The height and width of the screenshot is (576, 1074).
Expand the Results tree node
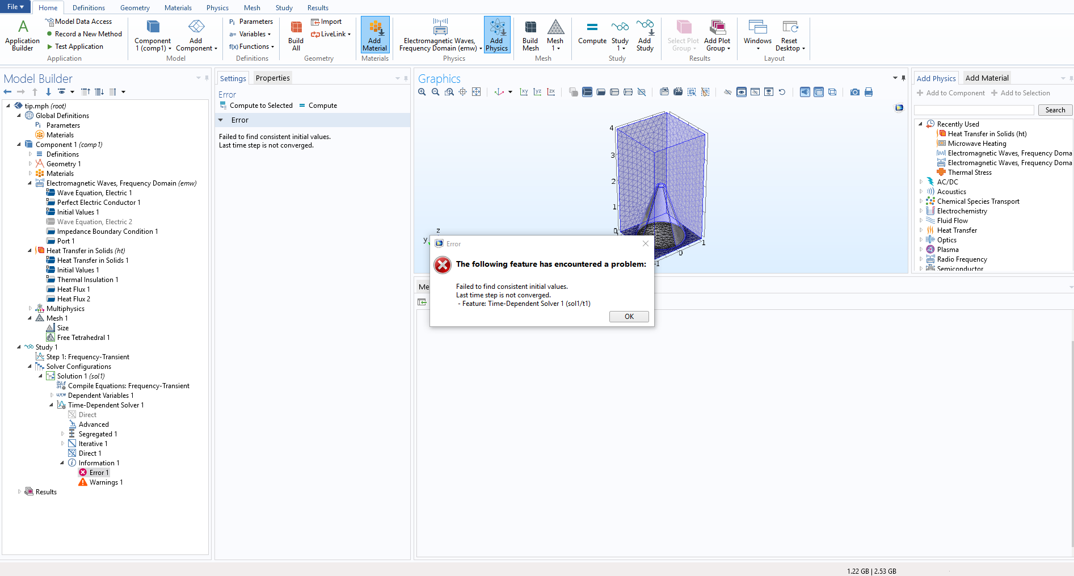point(19,491)
